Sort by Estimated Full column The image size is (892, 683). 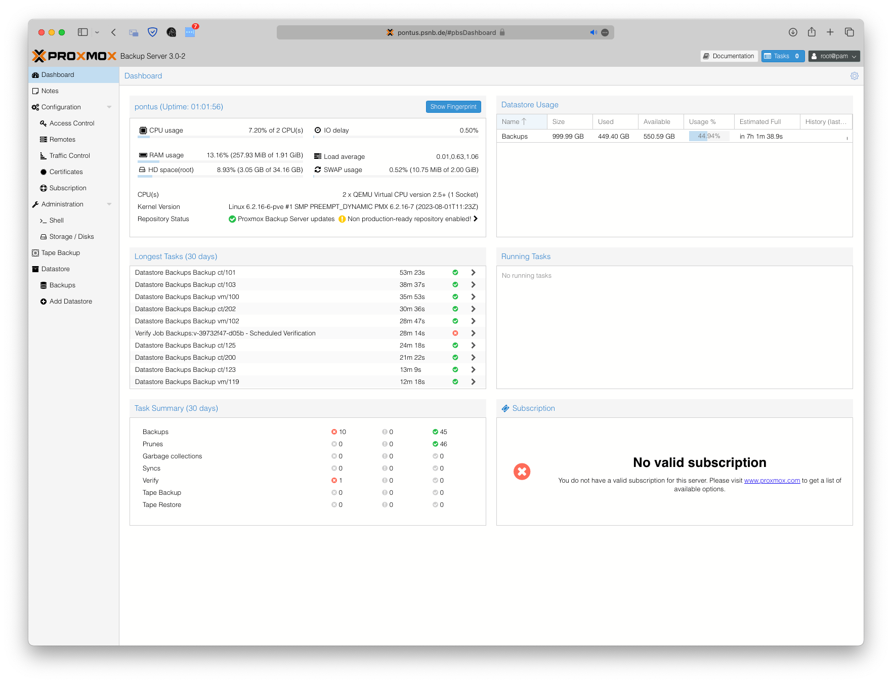click(x=767, y=121)
